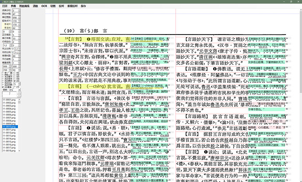Select the 切图 menu item
Viewport: 302px width, 182px height.
[53, 6]
